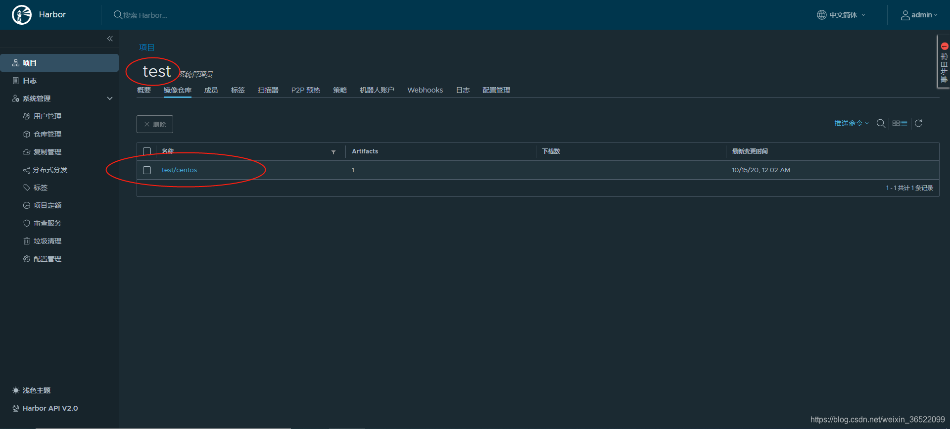Click the Harbor logo icon
950x429 pixels.
(x=22, y=15)
